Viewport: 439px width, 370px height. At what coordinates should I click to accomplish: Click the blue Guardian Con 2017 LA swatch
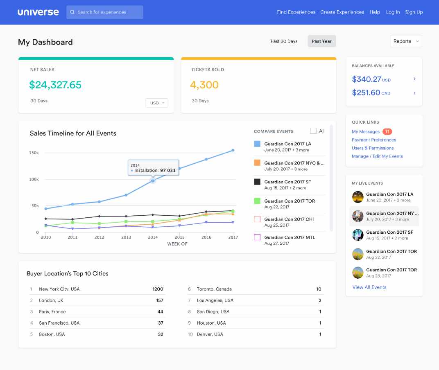tap(257, 144)
